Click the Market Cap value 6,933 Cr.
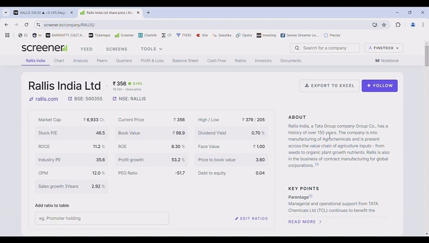Screen dimensions: 429x243 (x=94, y=120)
